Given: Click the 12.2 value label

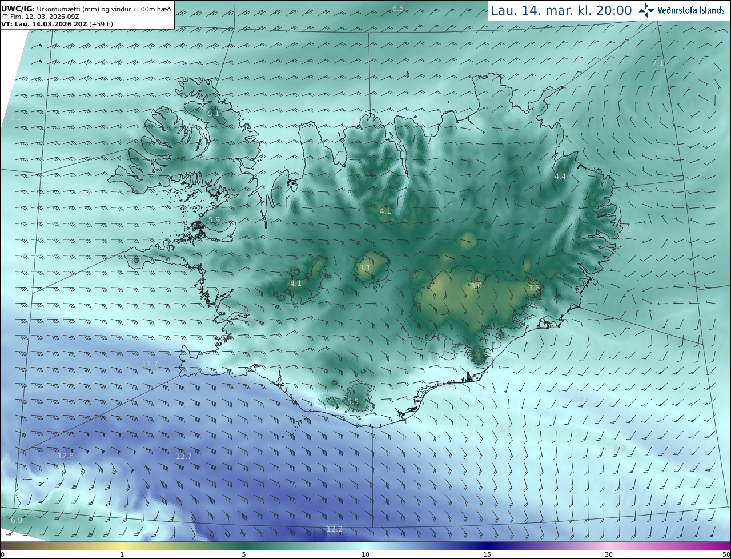Looking at the screenshot, I should pyautogui.click(x=335, y=529).
